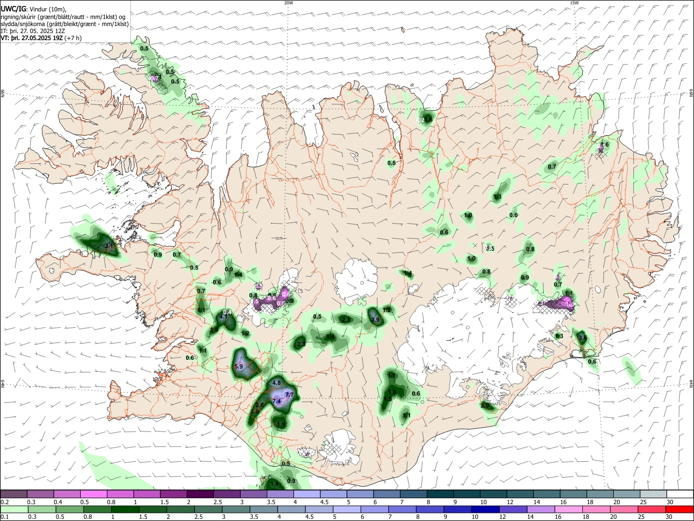The image size is (694, 521).
Task: Click the 7.7 precipitation value
Action: [x=289, y=395]
